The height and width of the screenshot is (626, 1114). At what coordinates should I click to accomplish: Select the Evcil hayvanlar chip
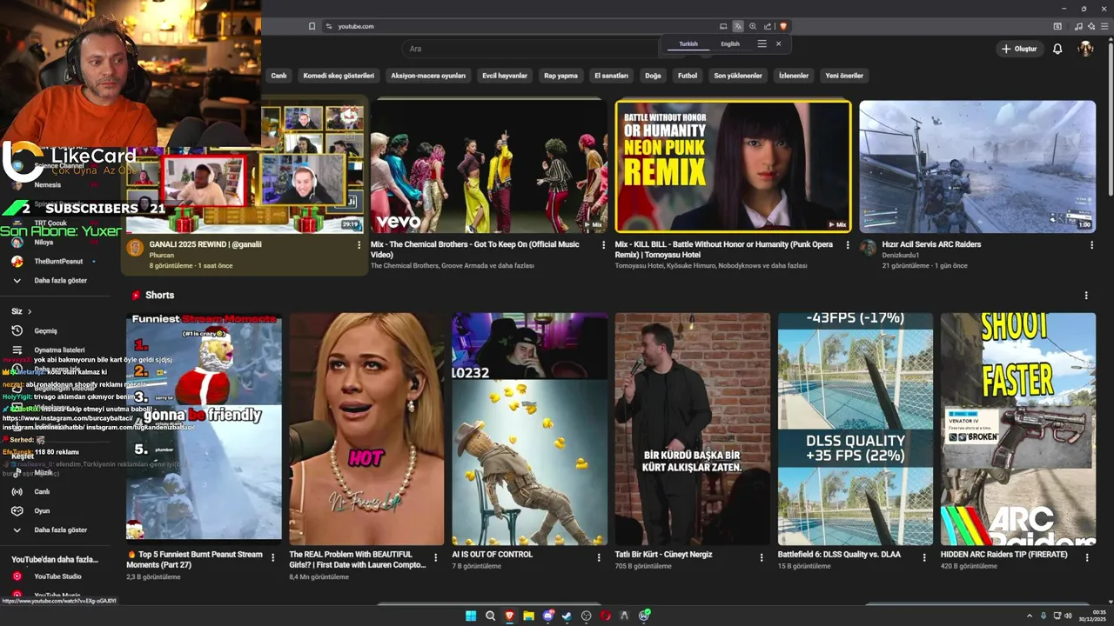click(505, 76)
